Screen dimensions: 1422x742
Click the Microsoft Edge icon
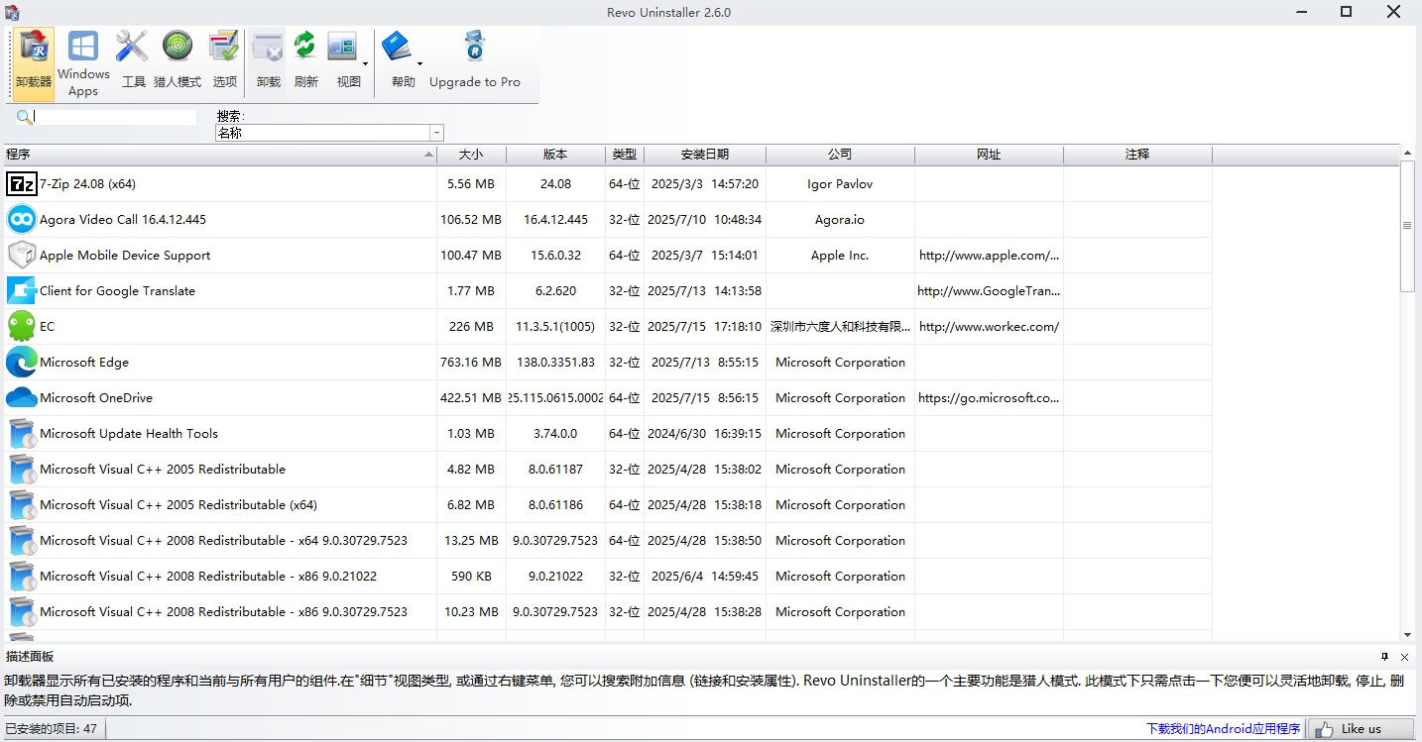(21, 363)
